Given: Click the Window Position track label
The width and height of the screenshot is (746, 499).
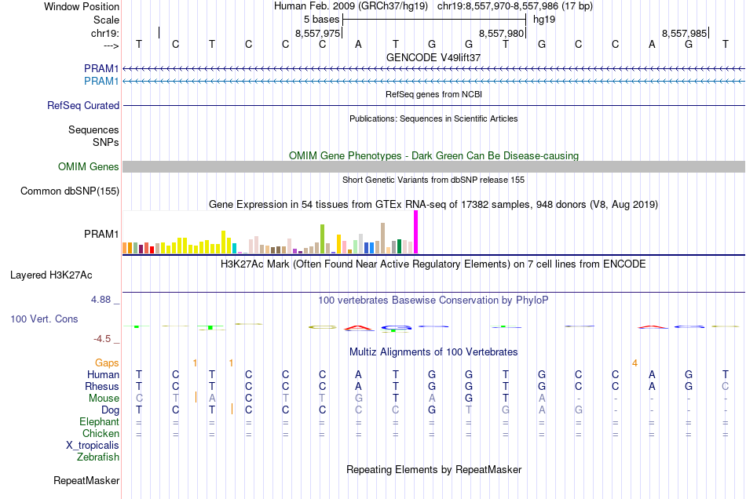Looking at the screenshot, I should coord(82,6).
